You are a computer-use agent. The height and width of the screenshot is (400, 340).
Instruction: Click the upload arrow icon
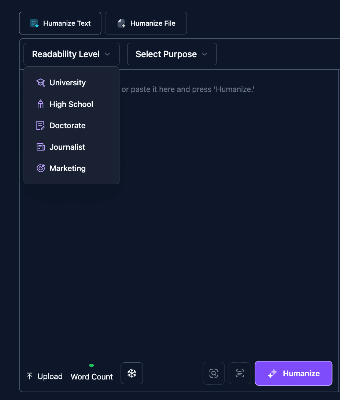tap(29, 376)
